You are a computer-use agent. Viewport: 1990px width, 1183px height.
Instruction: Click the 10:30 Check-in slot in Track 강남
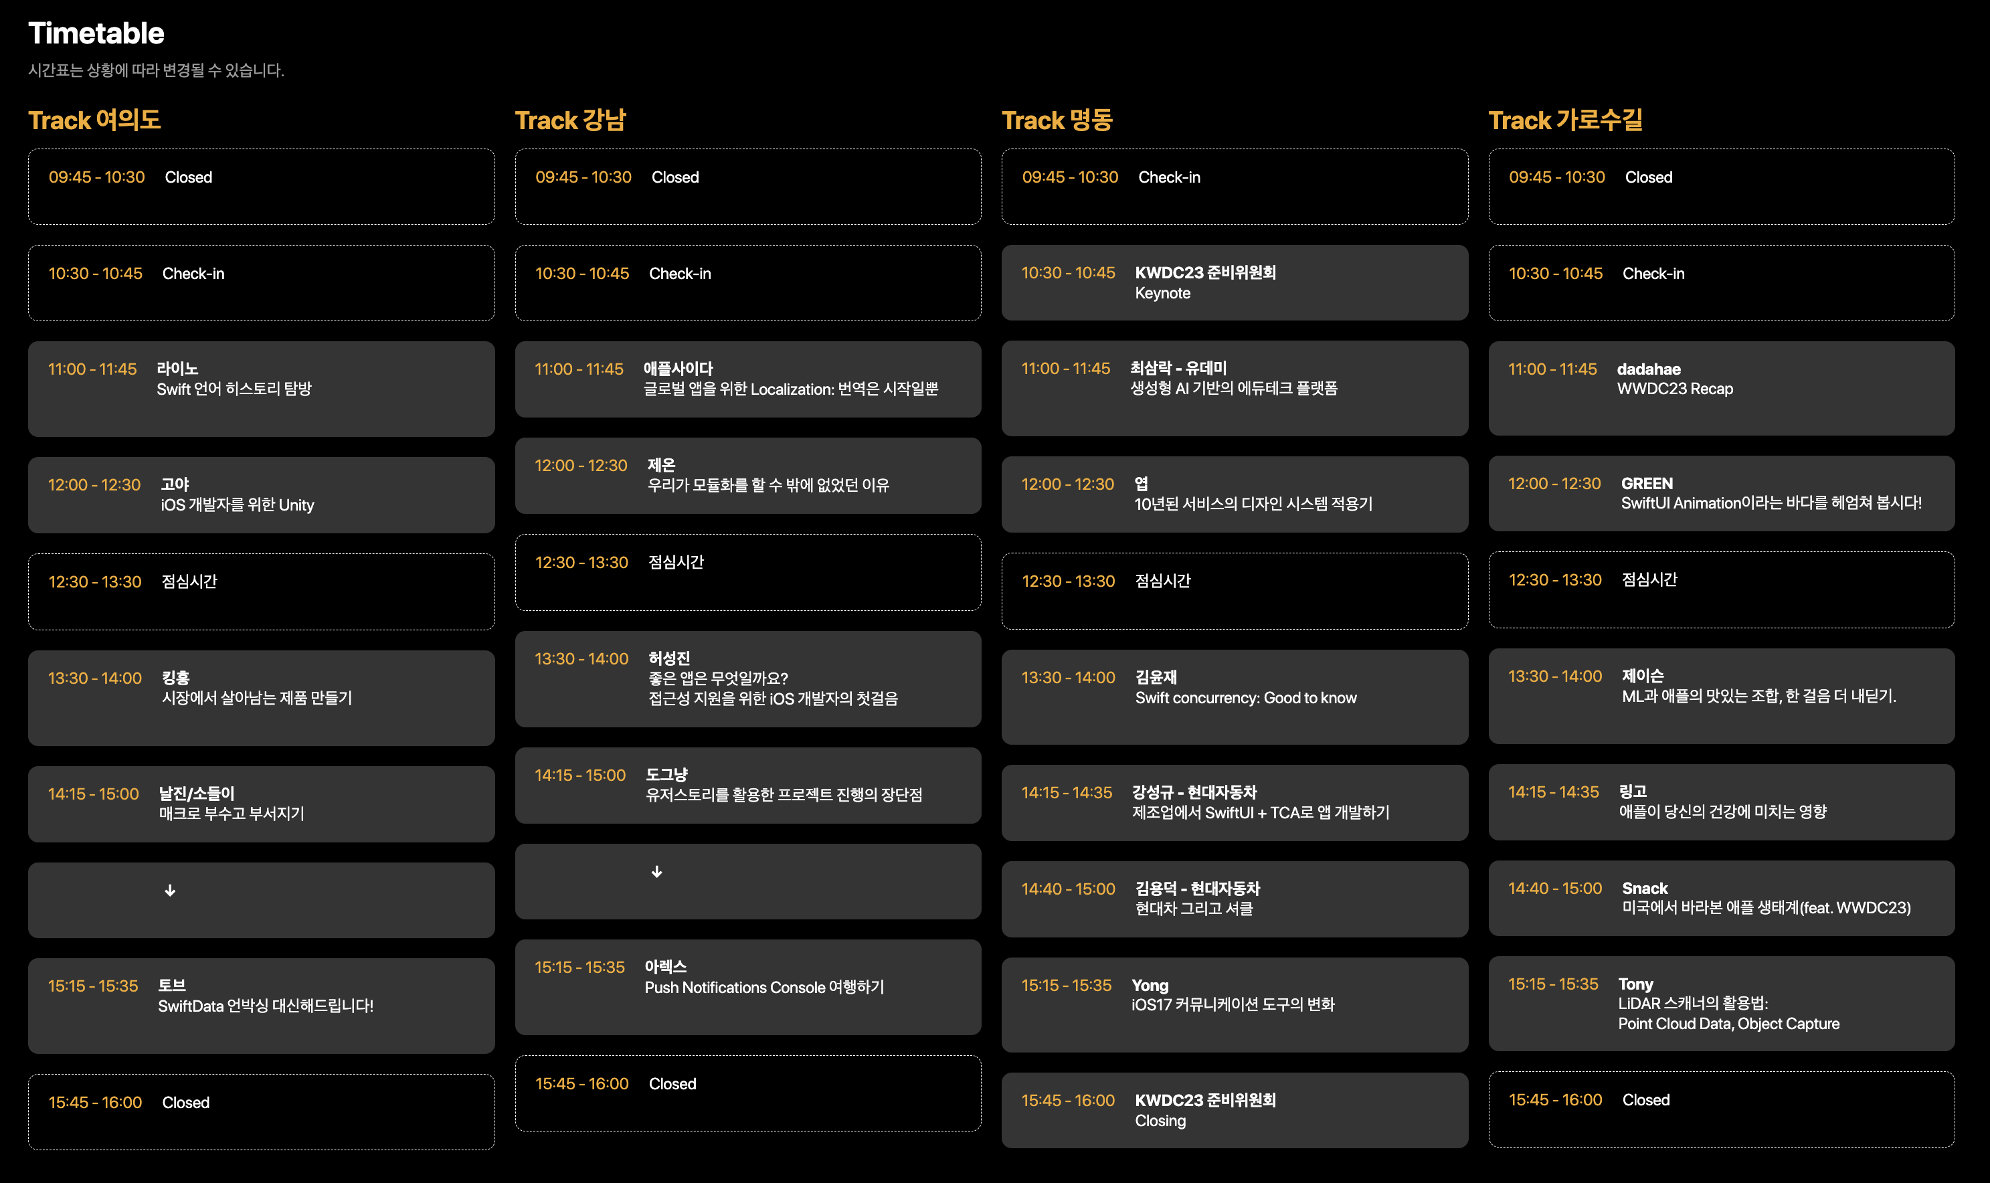tap(748, 283)
